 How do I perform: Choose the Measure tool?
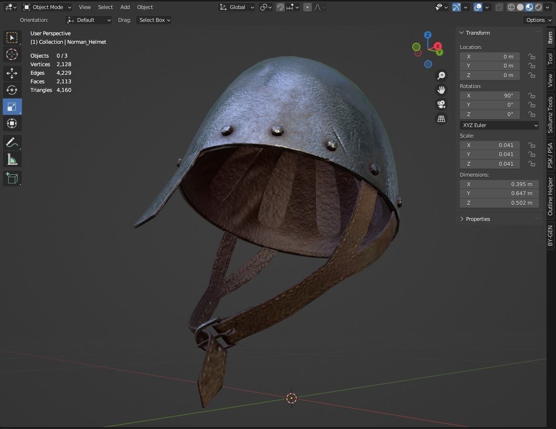coord(12,159)
